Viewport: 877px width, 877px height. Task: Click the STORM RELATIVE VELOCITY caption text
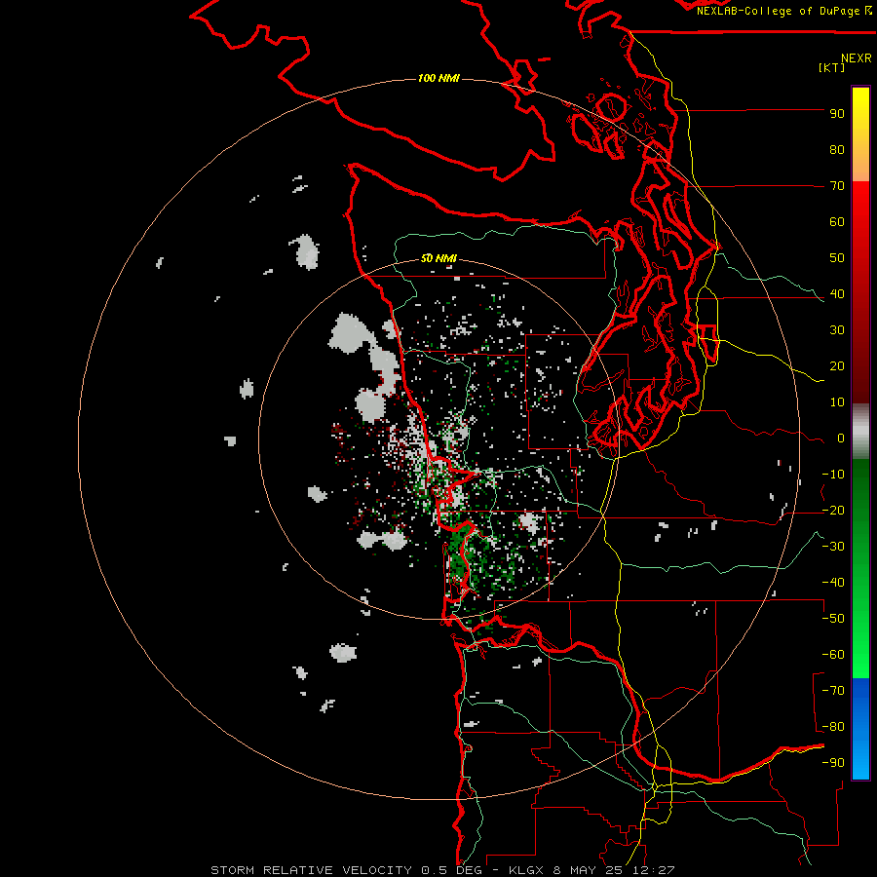[x=311, y=870]
